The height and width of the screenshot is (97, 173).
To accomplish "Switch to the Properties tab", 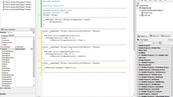I will click(x=5, y=36).
